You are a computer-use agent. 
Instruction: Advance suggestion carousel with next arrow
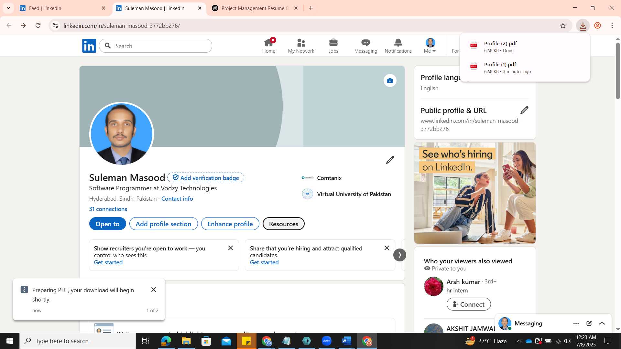click(400, 255)
